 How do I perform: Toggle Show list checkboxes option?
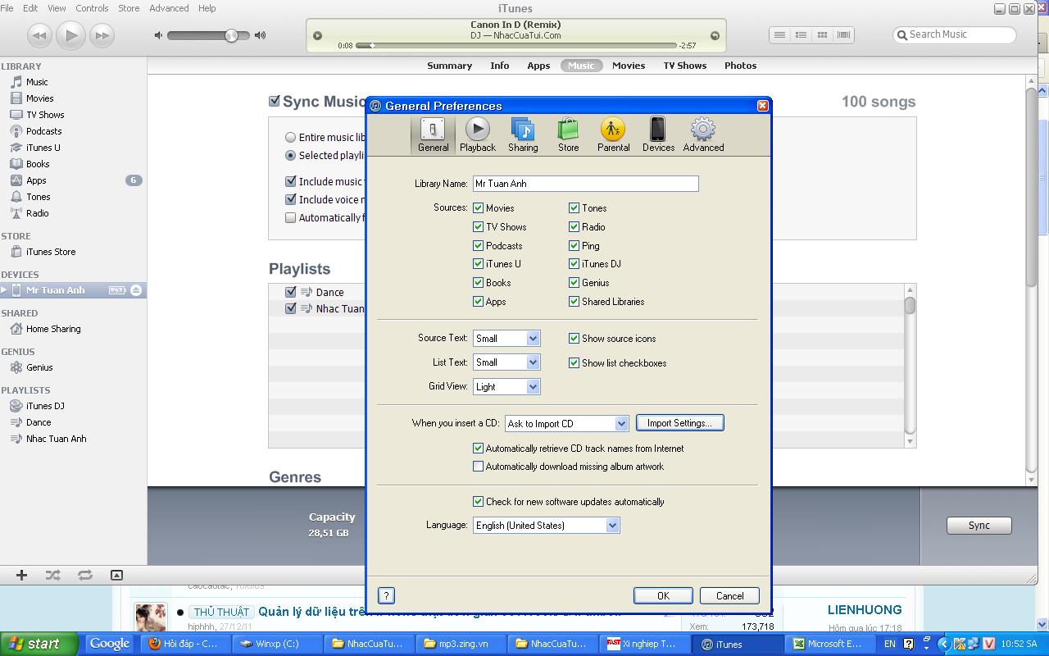point(574,363)
